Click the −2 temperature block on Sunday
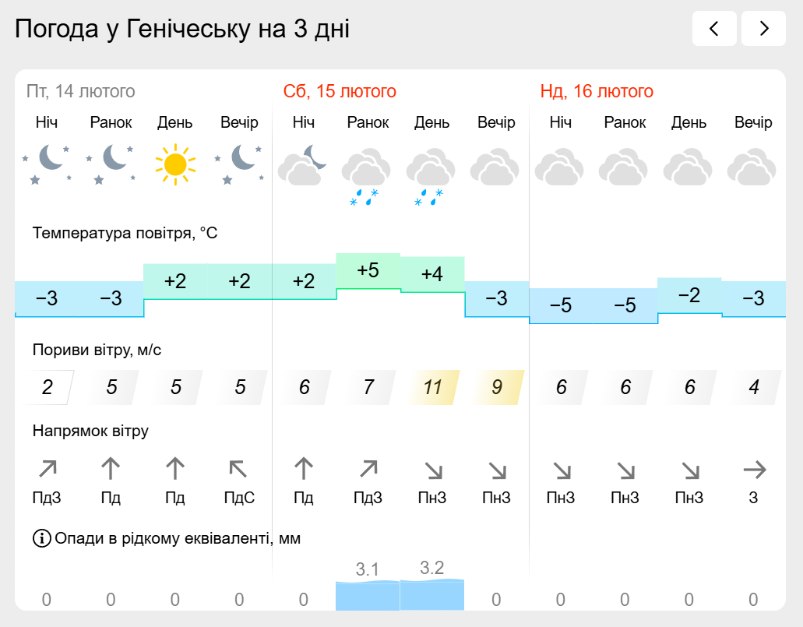The width and height of the screenshot is (803, 627). coord(689,295)
